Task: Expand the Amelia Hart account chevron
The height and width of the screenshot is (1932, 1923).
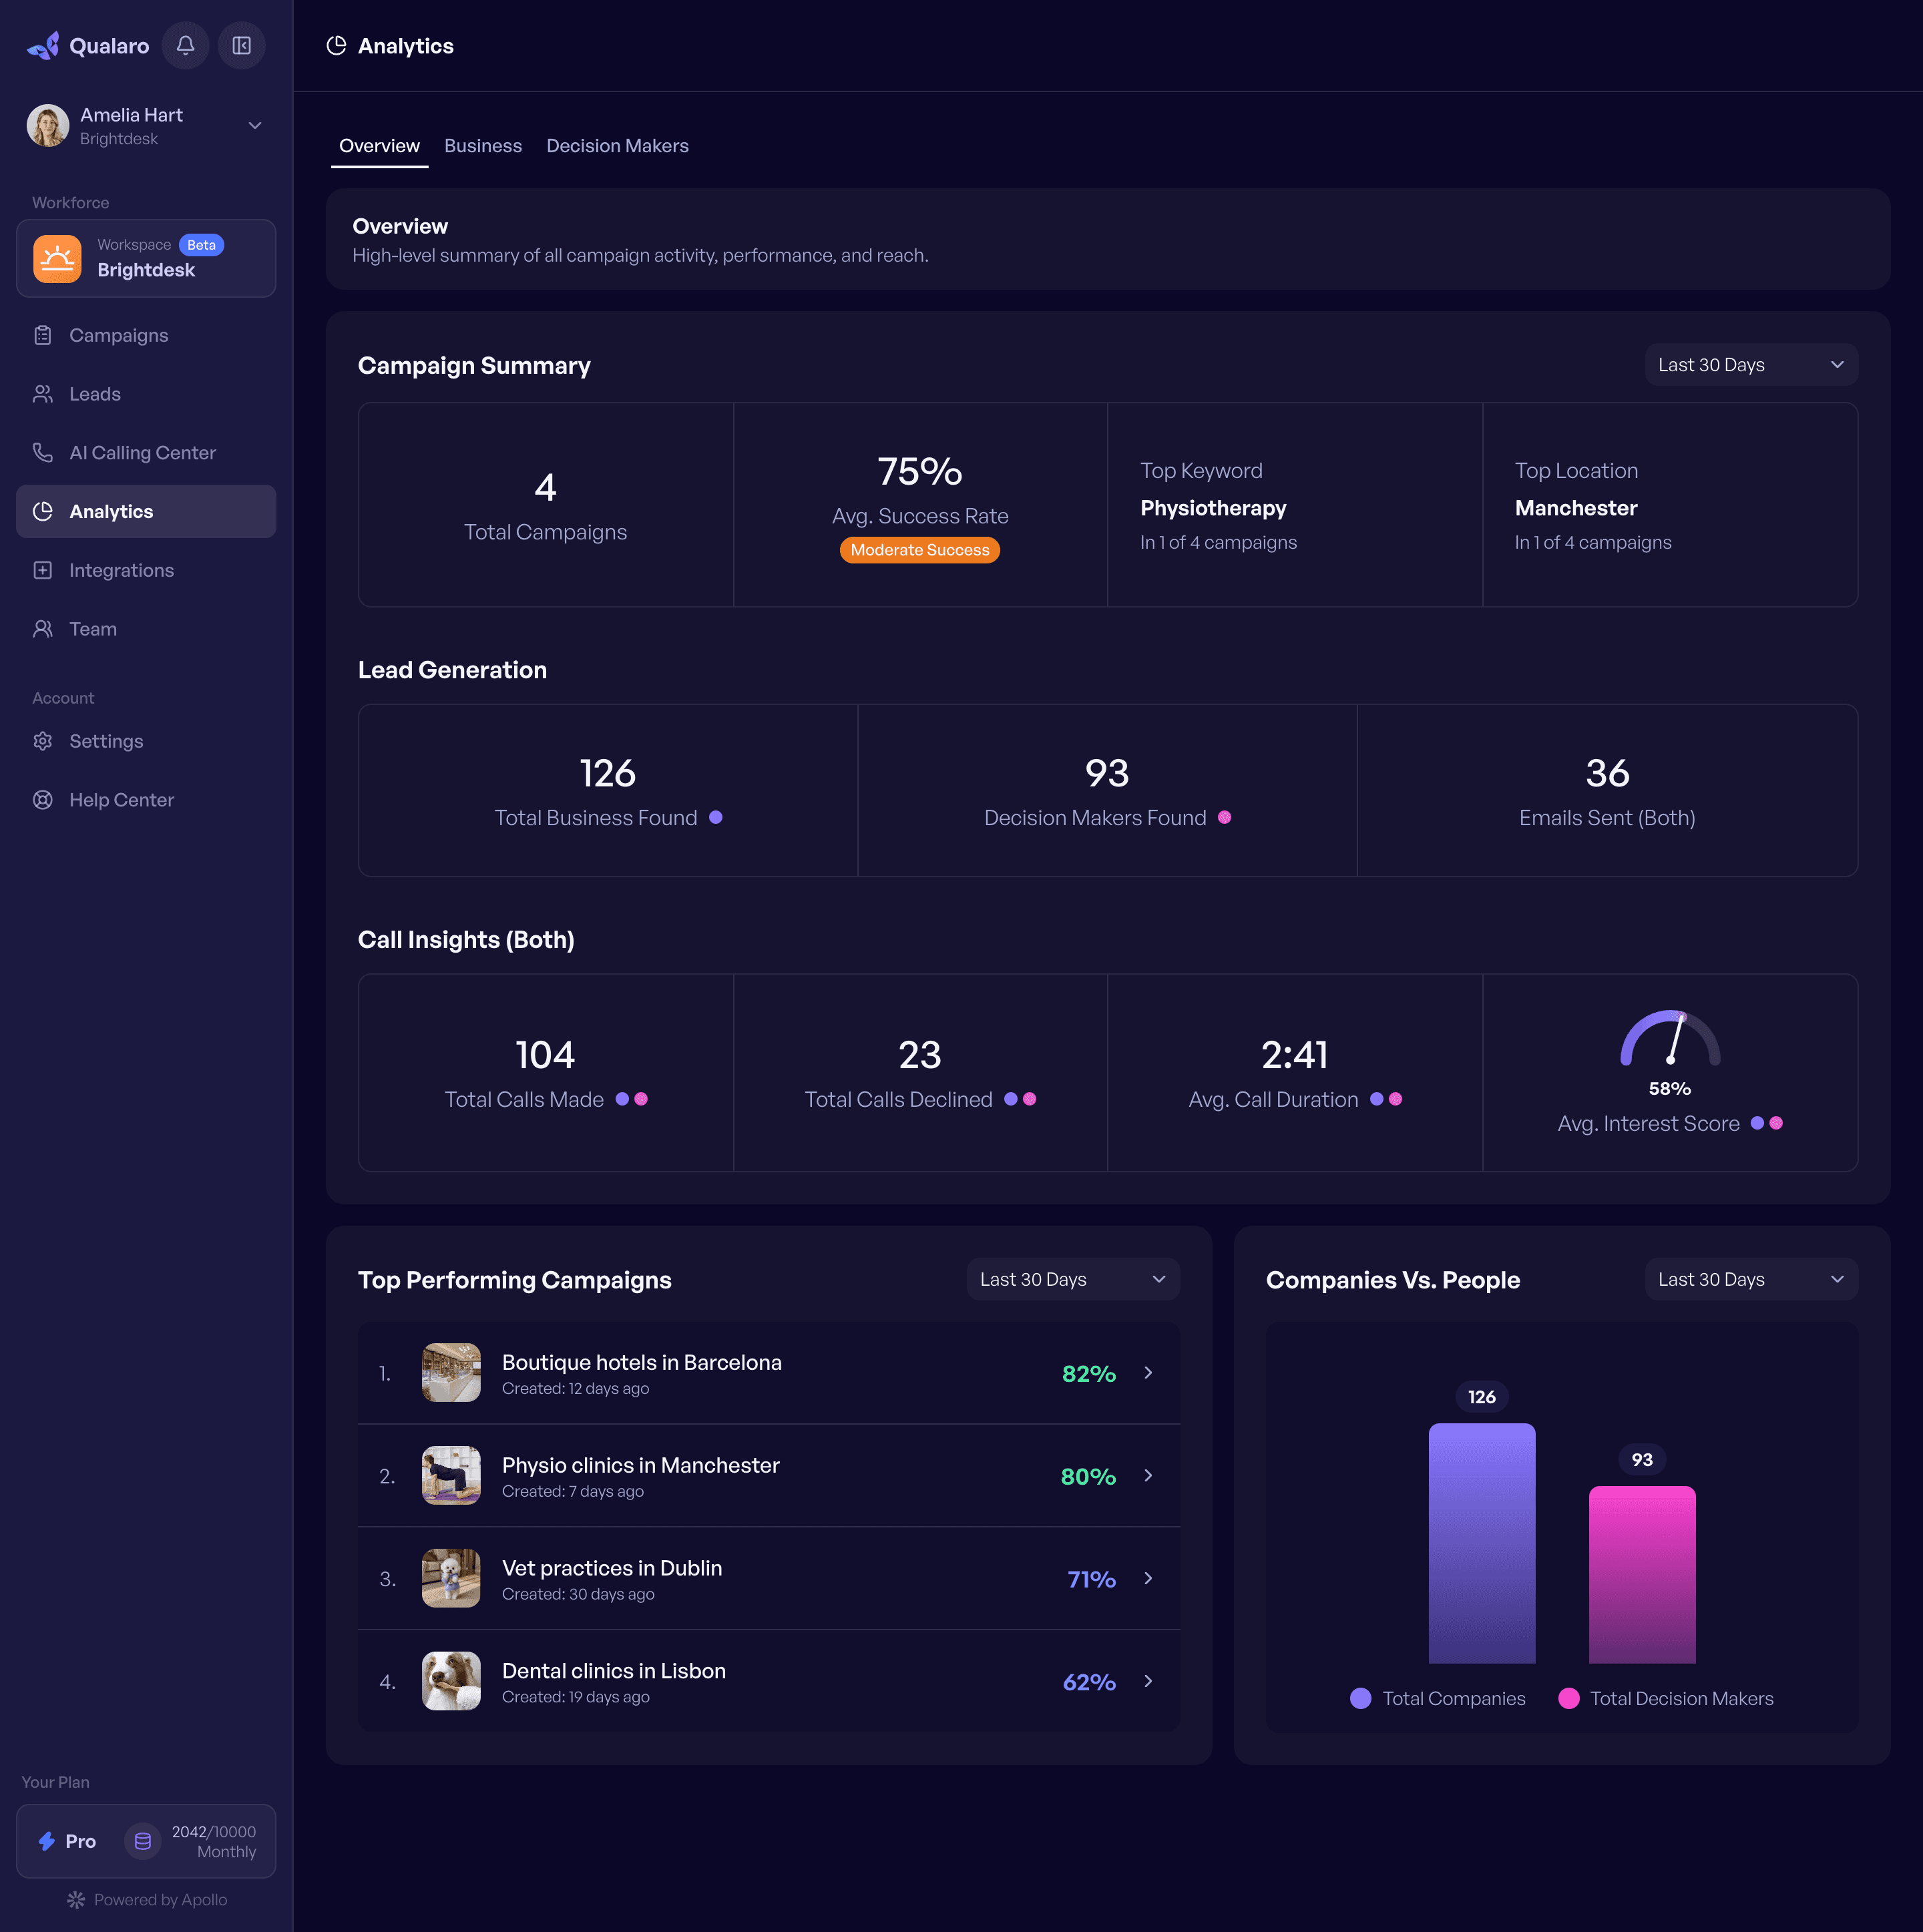Action: (255, 125)
